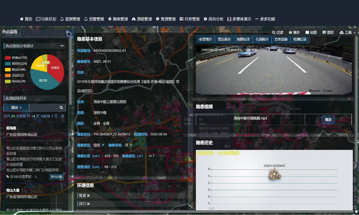Viewport: 359px width, 215px height.
Task: Toggle the 盐田区(28) green legend swatch
Action: pyautogui.click(x=8, y=81)
